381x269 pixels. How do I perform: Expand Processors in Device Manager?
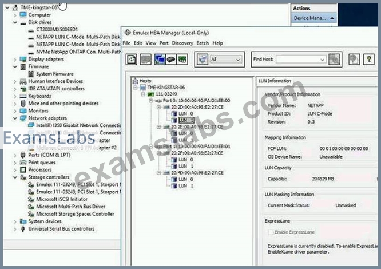15,170
